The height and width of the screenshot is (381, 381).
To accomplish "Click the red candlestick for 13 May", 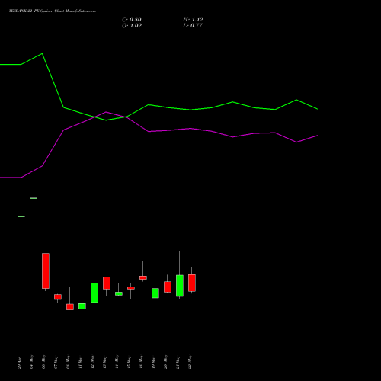I will coord(107,283).
